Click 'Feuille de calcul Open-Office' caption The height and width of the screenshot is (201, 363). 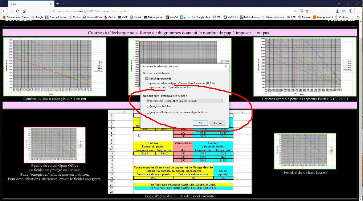pyautogui.click(x=55, y=166)
